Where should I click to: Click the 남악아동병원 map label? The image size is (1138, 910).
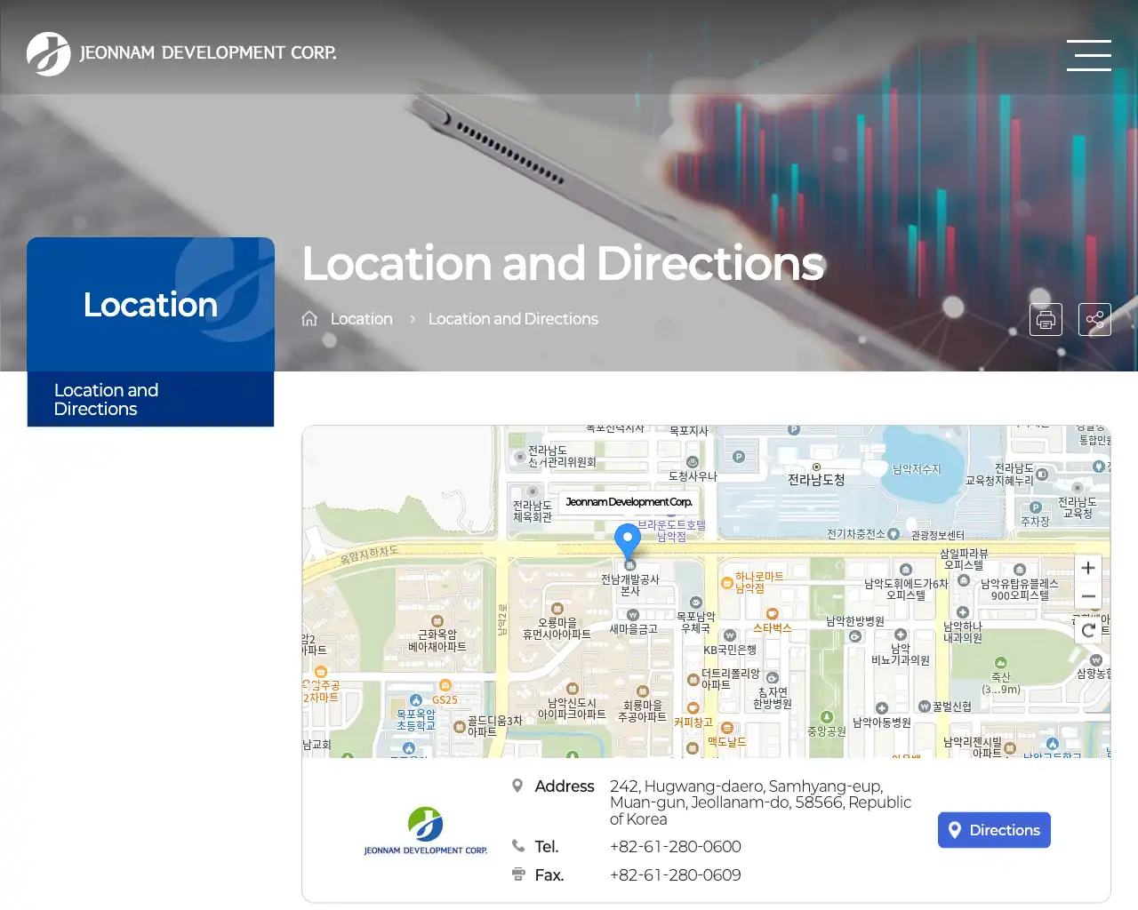coord(882,722)
